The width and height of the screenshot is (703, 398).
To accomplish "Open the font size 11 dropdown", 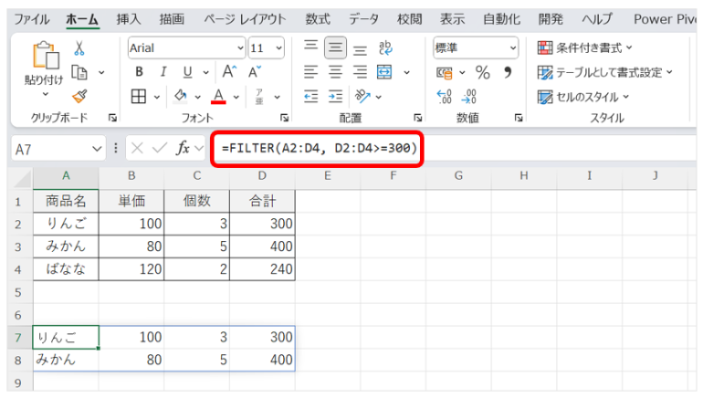I will click(x=278, y=48).
